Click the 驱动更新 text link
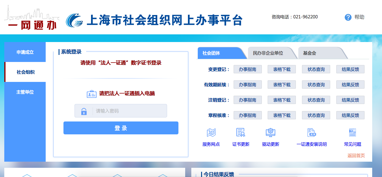This screenshot has width=382, height=177. click(x=270, y=144)
